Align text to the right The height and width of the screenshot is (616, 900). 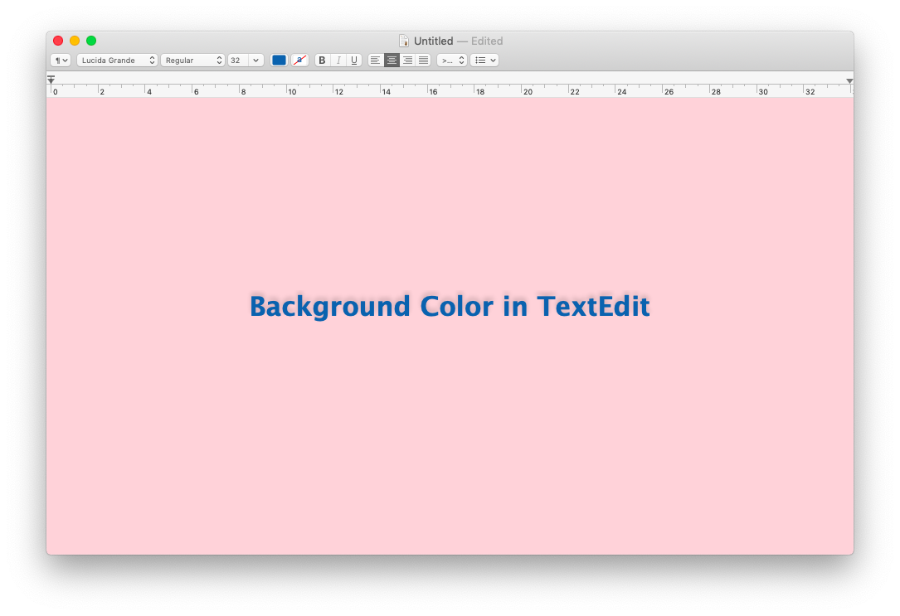407,60
